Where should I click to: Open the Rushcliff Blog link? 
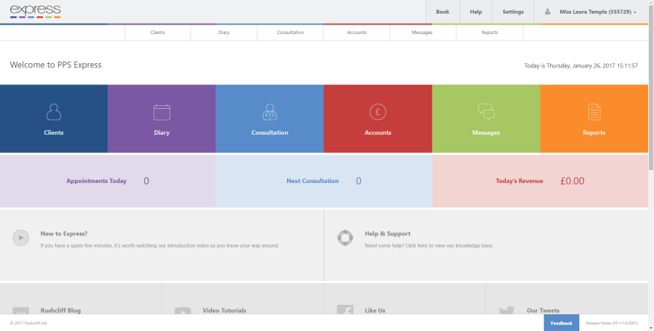click(60, 311)
